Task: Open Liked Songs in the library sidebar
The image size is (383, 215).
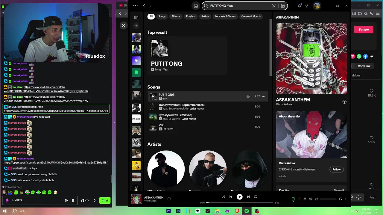Action: pos(136,61)
